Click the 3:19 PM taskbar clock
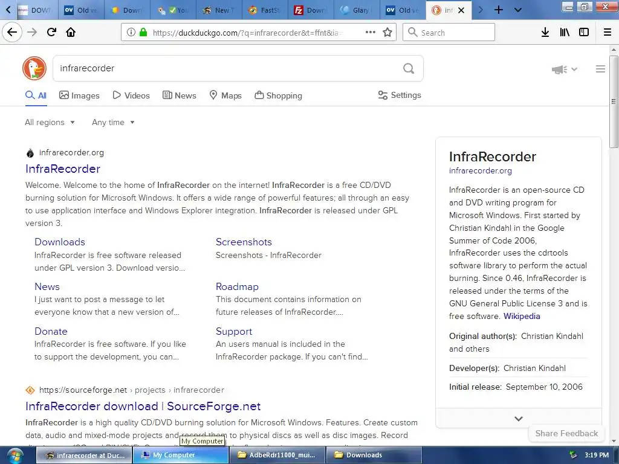 [597, 455]
